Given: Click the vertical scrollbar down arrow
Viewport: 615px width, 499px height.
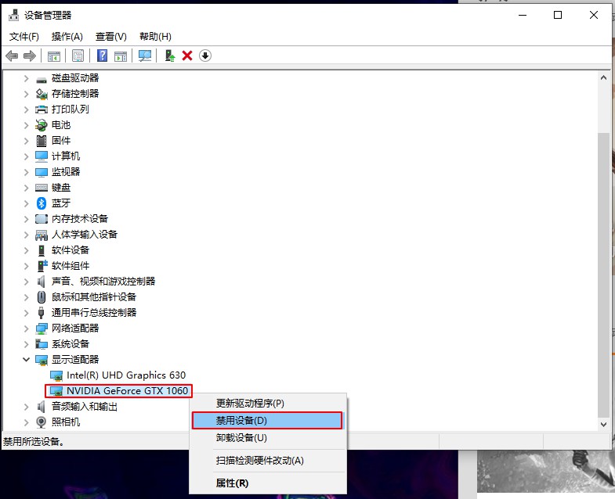Looking at the screenshot, I should 603,423.
